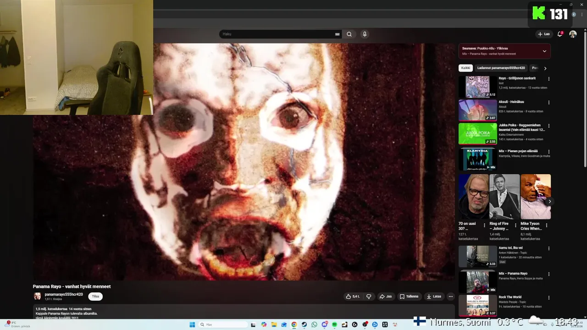Open the Klamydia mix thumbnail

tap(477, 159)
